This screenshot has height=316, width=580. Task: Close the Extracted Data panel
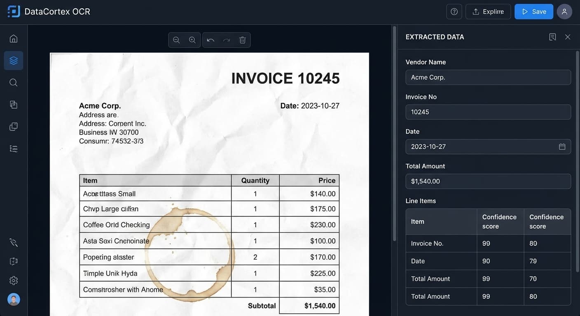coord(568,37)
